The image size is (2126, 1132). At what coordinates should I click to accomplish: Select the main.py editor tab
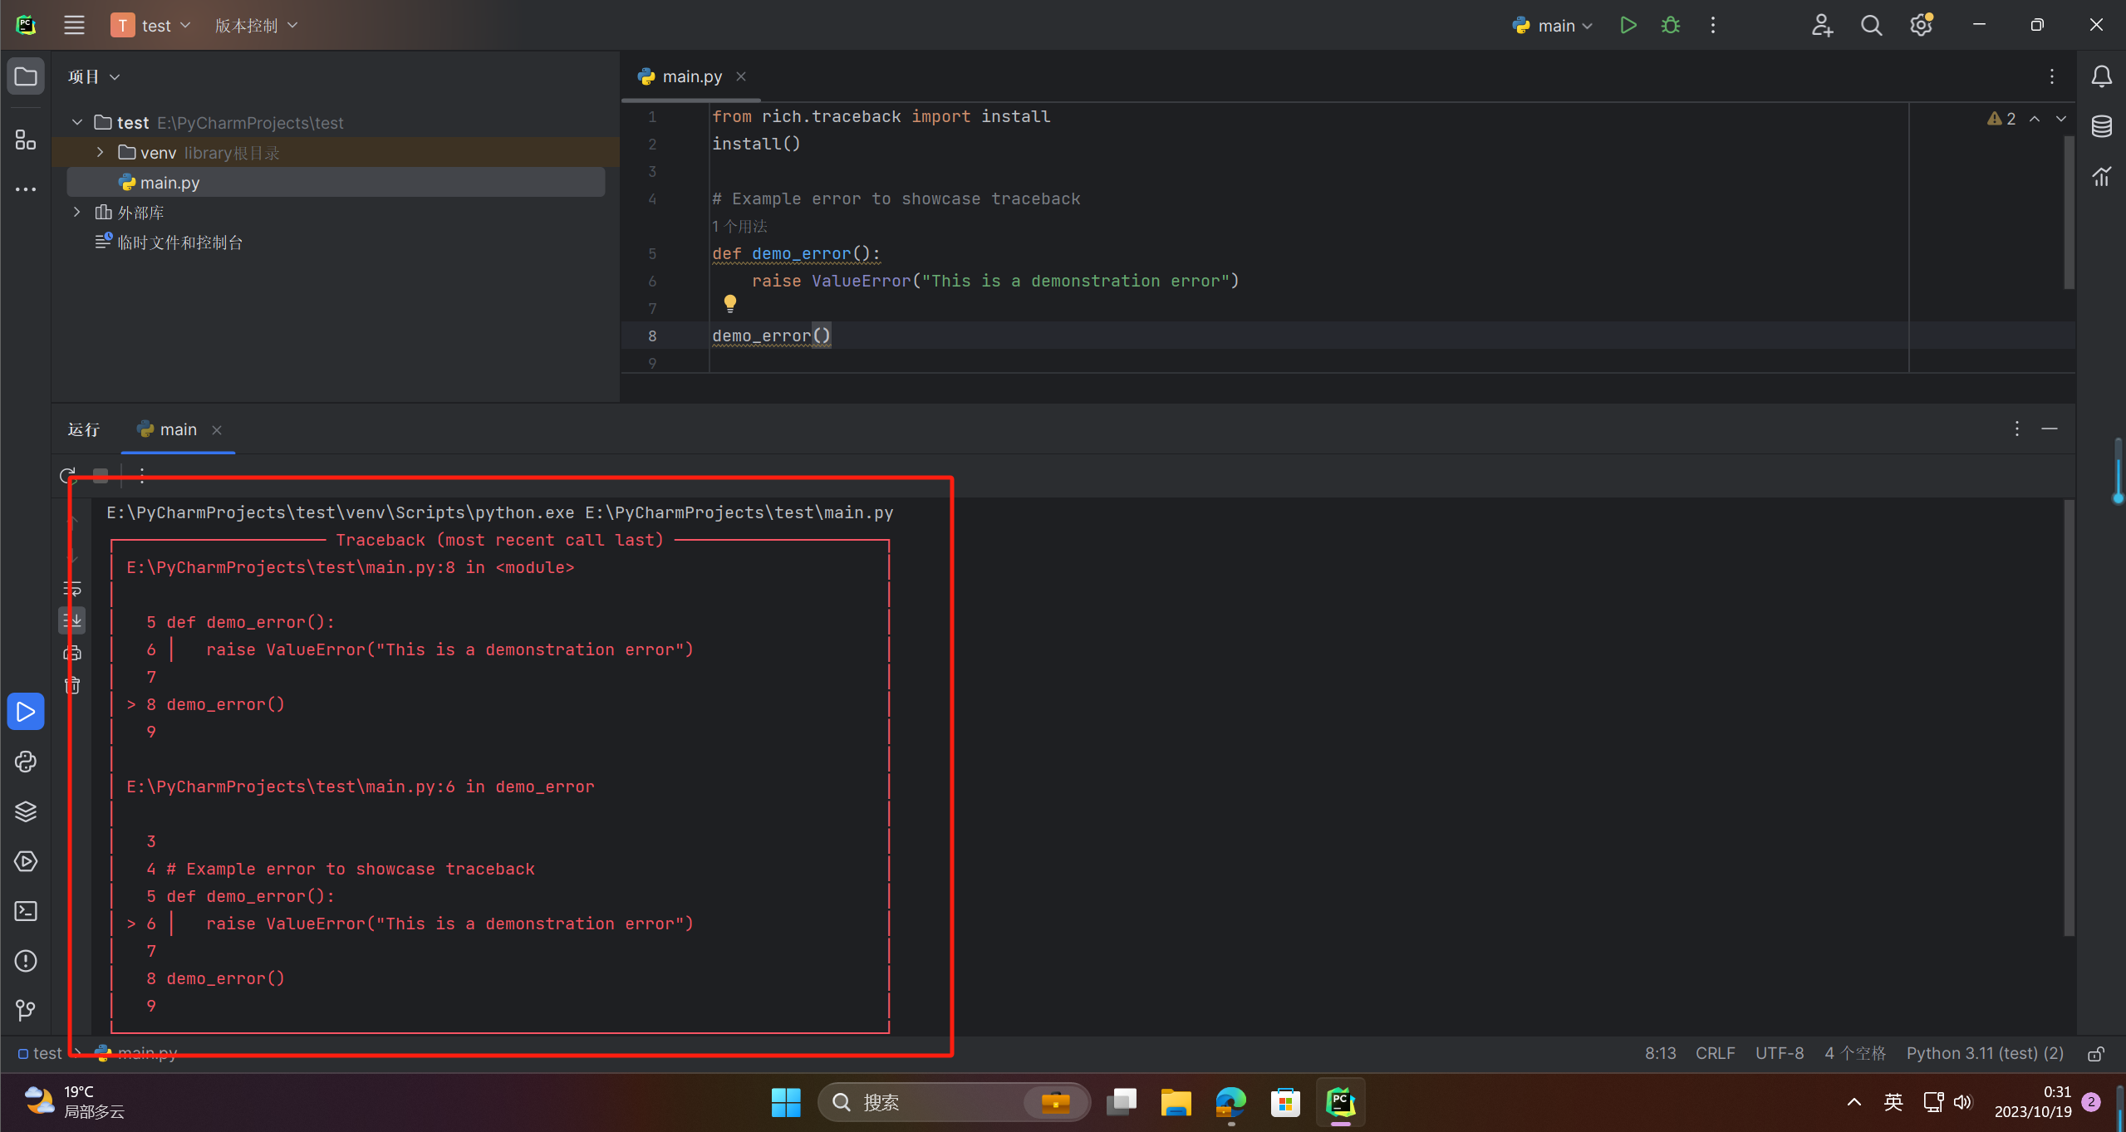point(691,76)
